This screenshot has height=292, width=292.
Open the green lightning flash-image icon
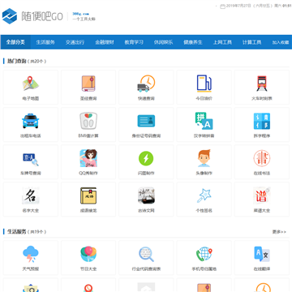[x=146, y=158]
